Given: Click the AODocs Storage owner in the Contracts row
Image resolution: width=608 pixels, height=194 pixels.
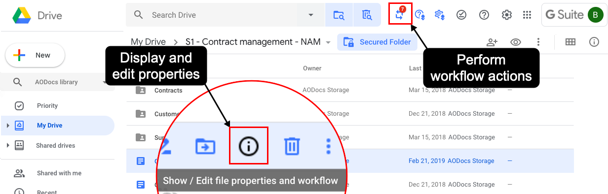Looking at the screenshot, I should pyautogui.click(x=326, y=90).
